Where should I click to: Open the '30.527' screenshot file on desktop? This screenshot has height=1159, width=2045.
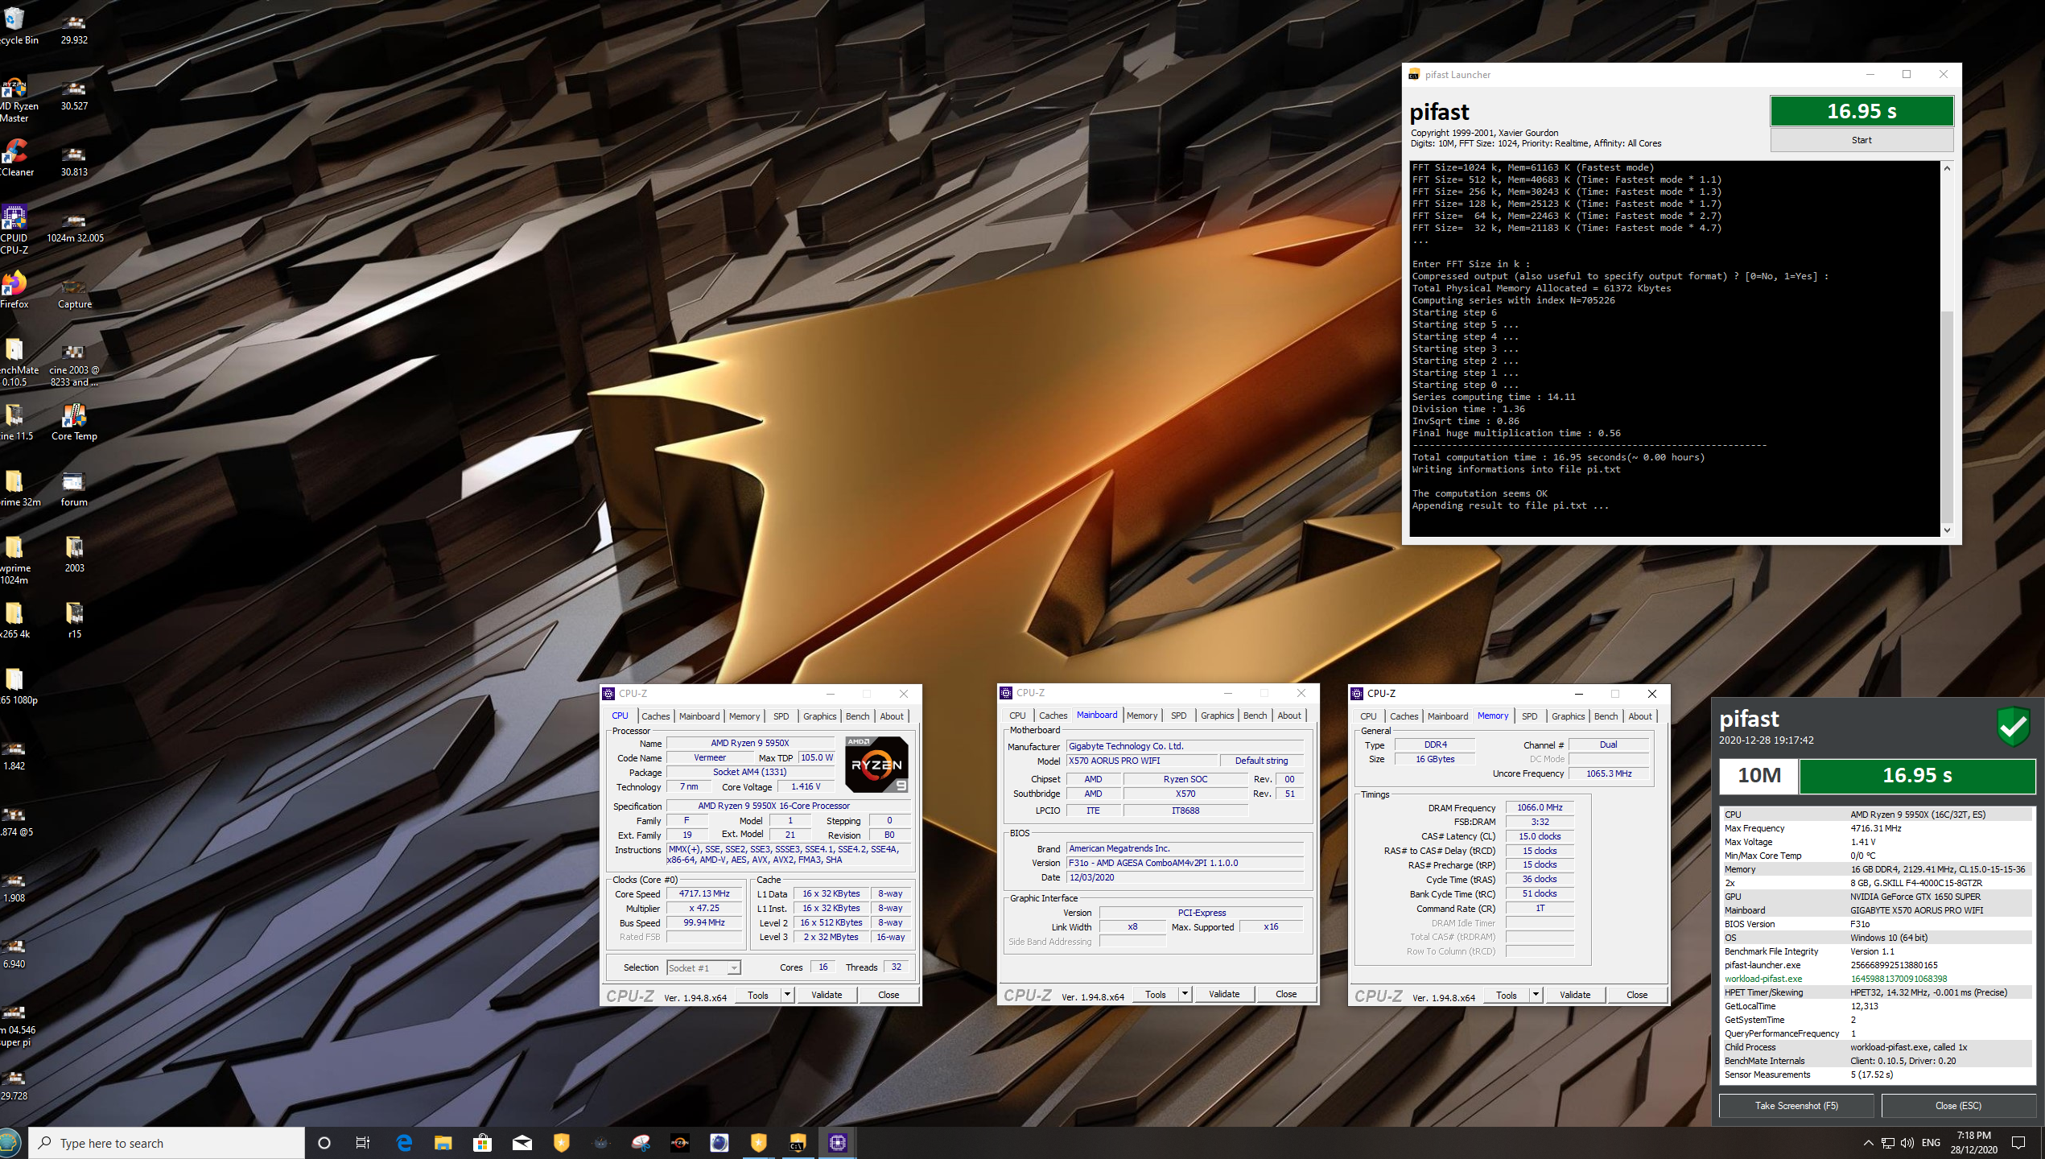click(74, 95)
